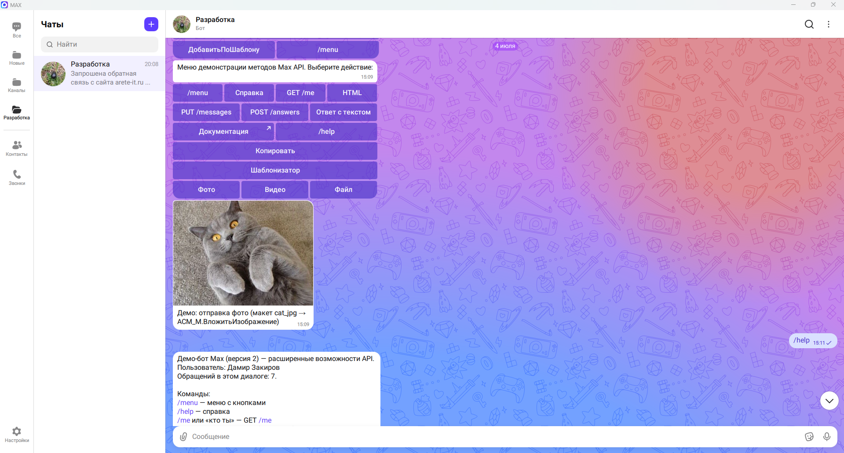Open sticker and emoji picker
Screen dimensions: 844x453
pos(809,436)
